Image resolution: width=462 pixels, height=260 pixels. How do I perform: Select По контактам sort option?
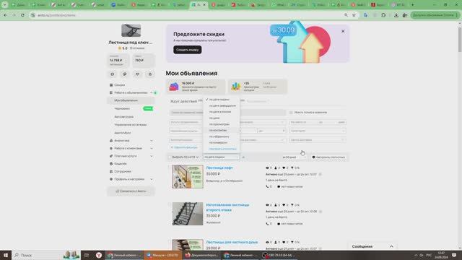coord(218,130)
